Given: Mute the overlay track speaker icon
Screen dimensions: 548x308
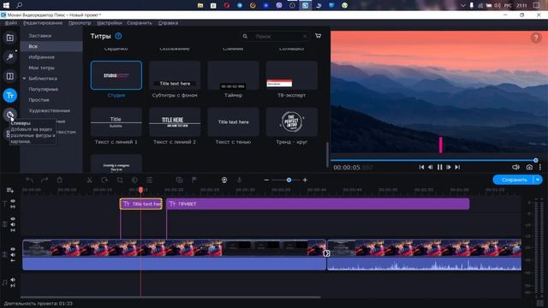Looking at the screenshot, I should [13, 224].
